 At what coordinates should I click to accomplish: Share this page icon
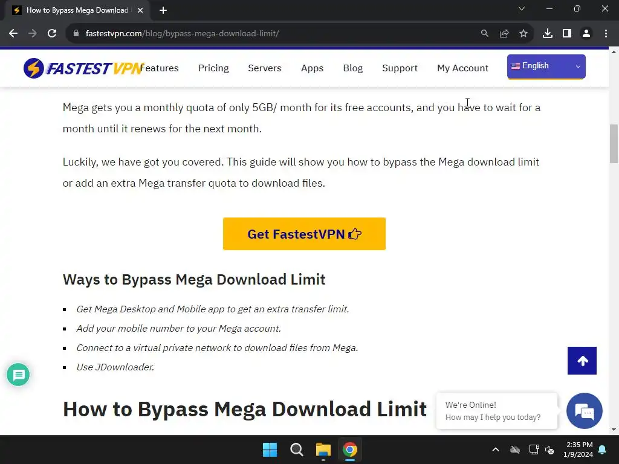click(504, 34)
